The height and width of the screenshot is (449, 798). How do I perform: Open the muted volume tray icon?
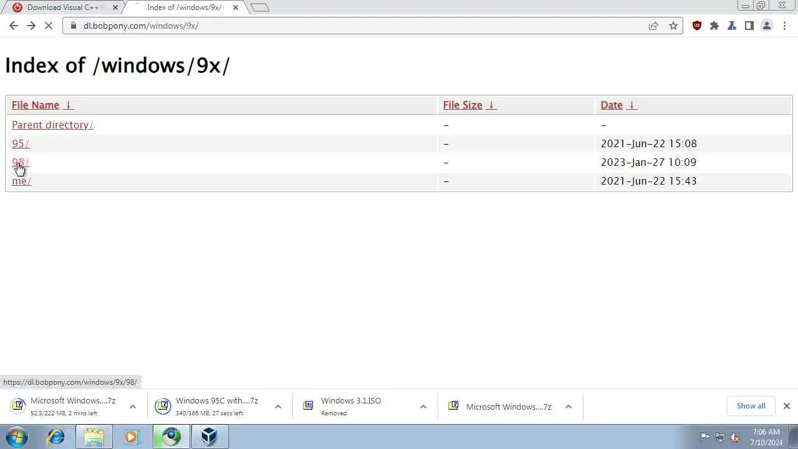pos(736,437)
